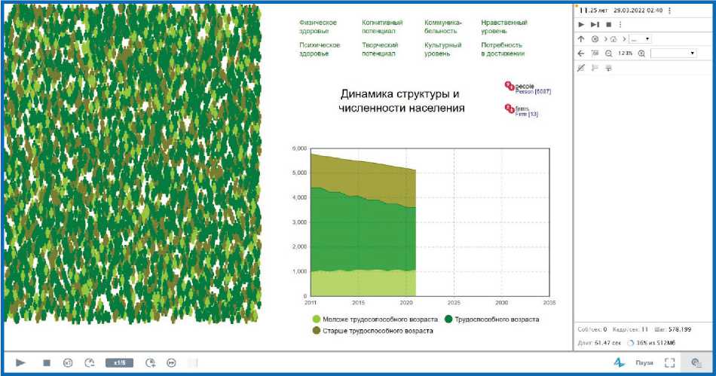The height and width of the screenshot is (376, 716).
Task: Open Культурный уровень link
Action: (442, 49)
